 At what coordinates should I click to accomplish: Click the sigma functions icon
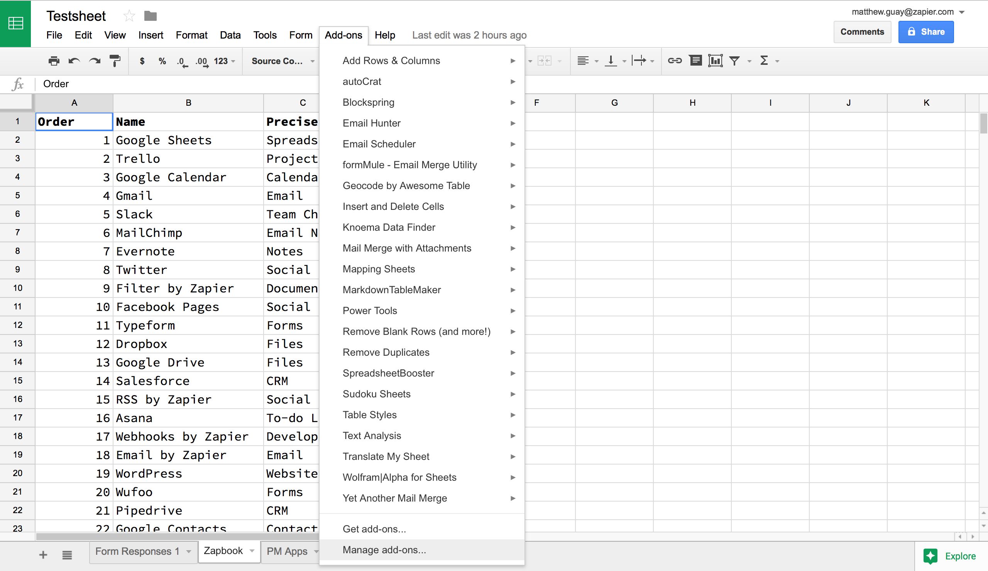pos(764,61)
